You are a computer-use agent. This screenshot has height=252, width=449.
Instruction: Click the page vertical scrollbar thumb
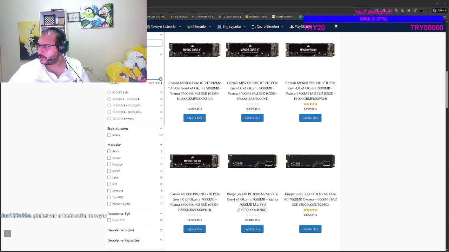pos(447,89)
